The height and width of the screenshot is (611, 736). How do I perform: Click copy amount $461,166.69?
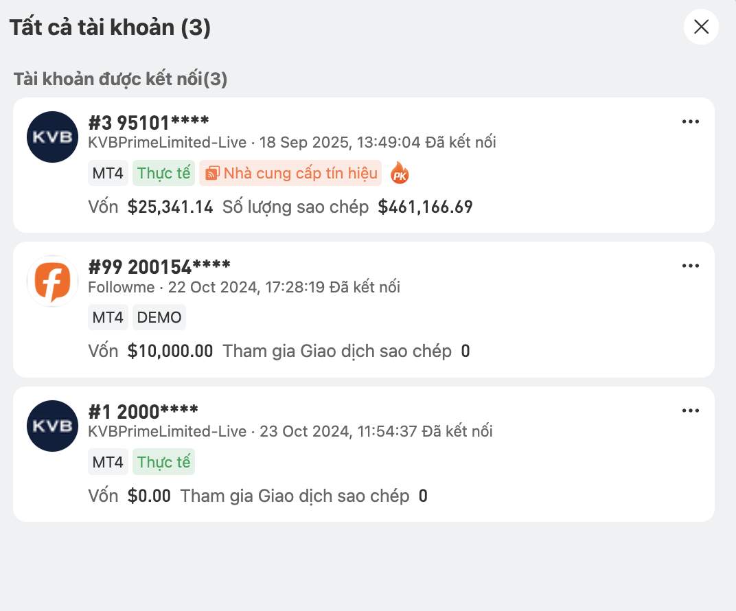(425, 207)
